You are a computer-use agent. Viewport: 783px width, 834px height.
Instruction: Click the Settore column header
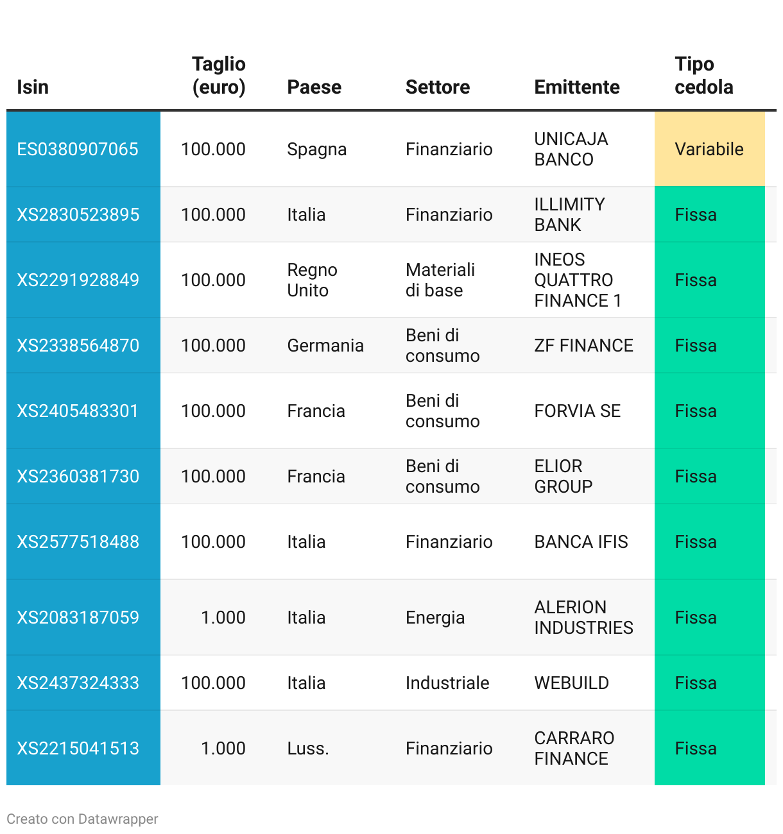pos(438,87)
